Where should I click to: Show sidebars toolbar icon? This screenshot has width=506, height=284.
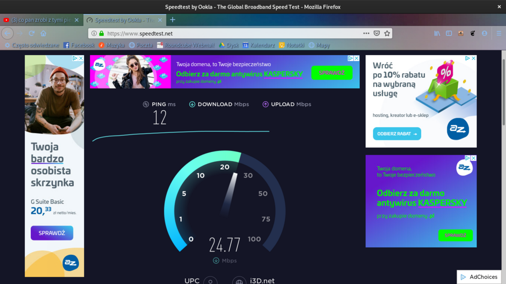449,33
